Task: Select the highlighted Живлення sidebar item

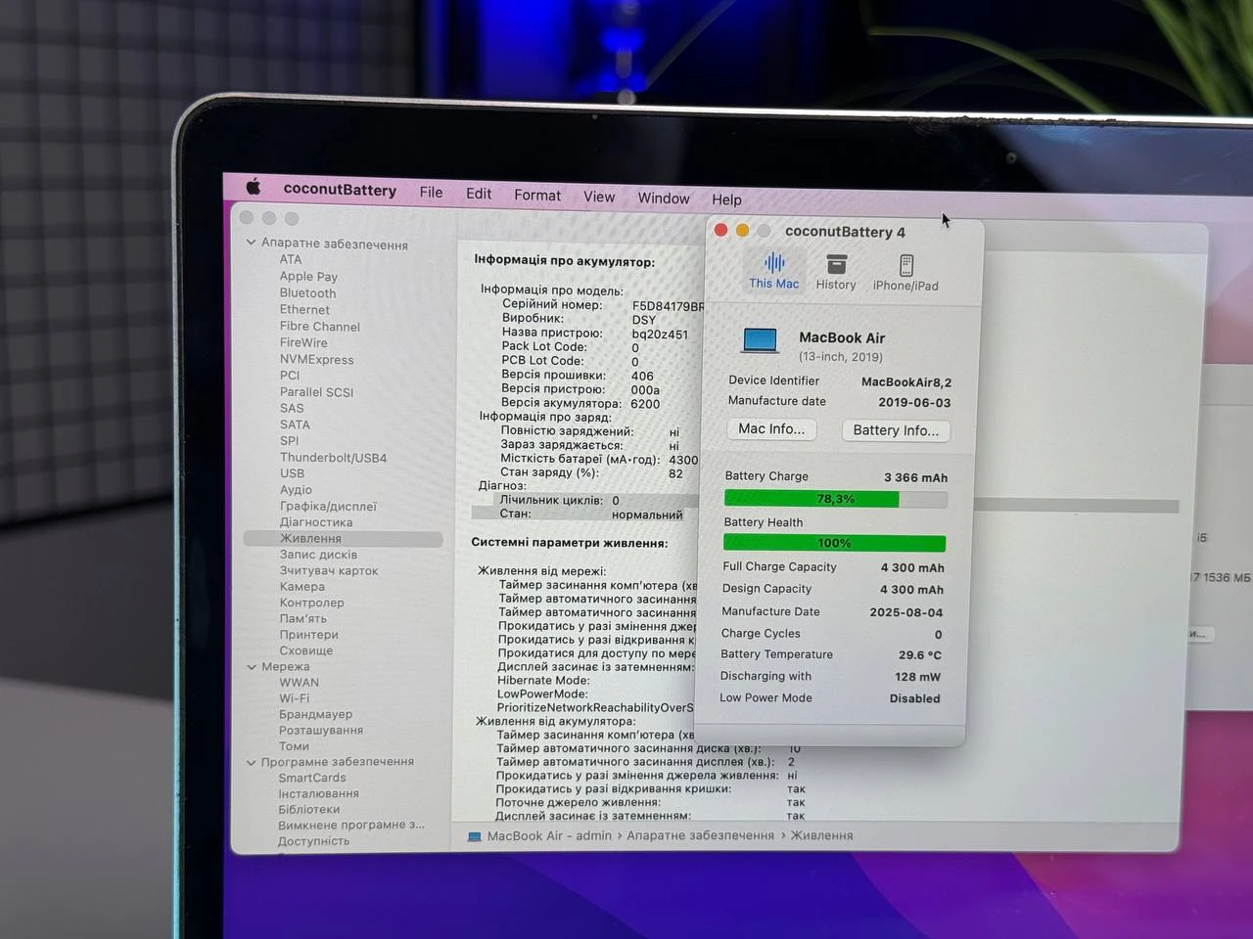Action: click(343, 539)
